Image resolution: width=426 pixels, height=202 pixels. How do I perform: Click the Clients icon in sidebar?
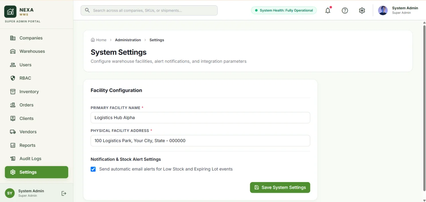pyautogui.click(x=13, y=118)
